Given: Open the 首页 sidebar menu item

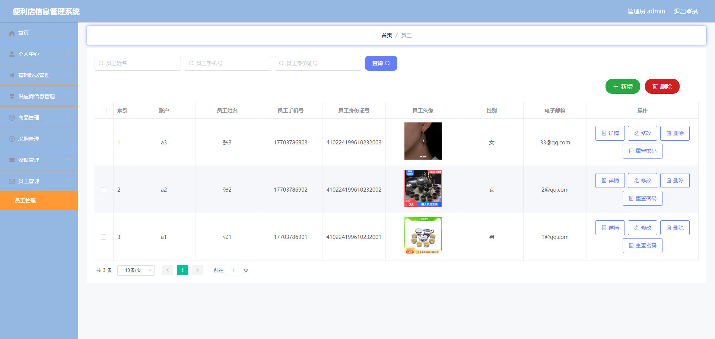Looking at the screenshot, I should coord(39,33).
